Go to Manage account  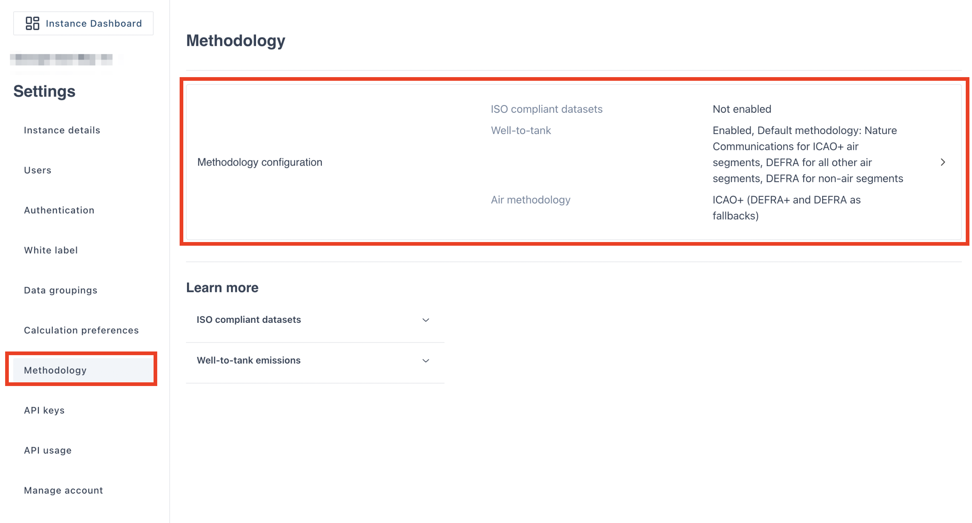tap(64, 490)
